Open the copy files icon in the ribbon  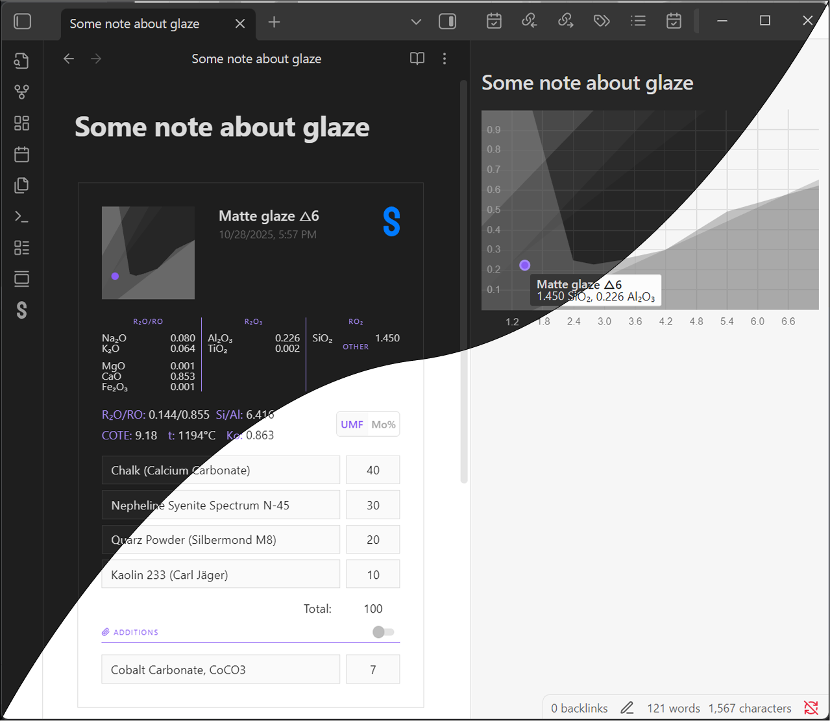click(x=21, y=185)
